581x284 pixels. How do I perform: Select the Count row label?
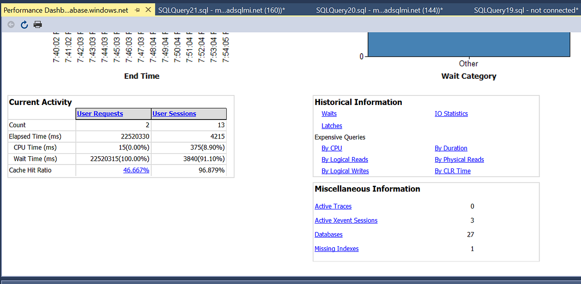point(17,125)
